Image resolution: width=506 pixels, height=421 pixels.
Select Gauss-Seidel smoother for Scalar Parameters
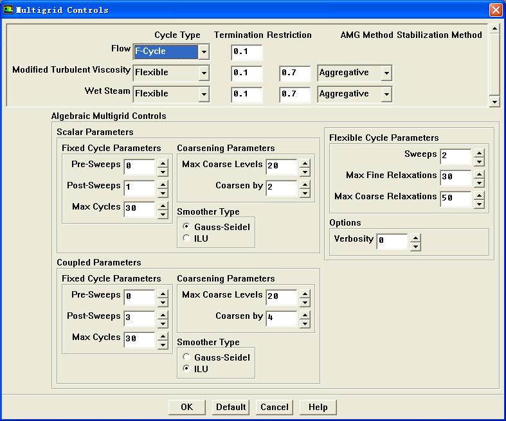[x=187, y=227]
